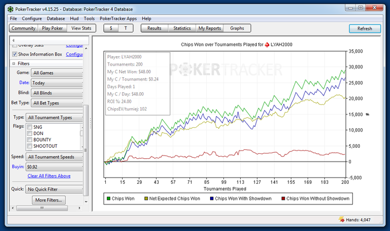Click the sidebar scroll up arrow

pos(86,48)
